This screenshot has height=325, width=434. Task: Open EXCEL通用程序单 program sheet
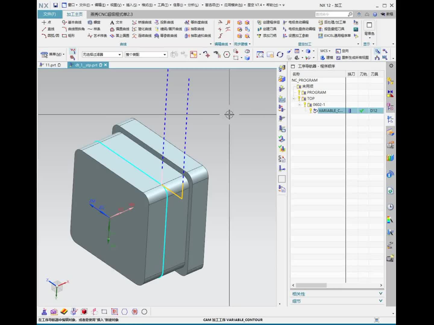click(335, 36)
